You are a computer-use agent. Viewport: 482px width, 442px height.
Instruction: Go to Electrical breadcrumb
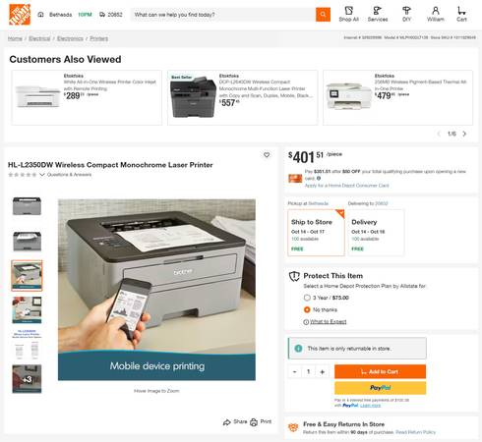point(39,38)
